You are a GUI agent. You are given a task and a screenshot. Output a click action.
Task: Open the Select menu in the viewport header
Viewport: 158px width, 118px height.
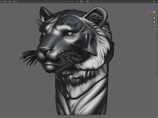coord(5,2)
